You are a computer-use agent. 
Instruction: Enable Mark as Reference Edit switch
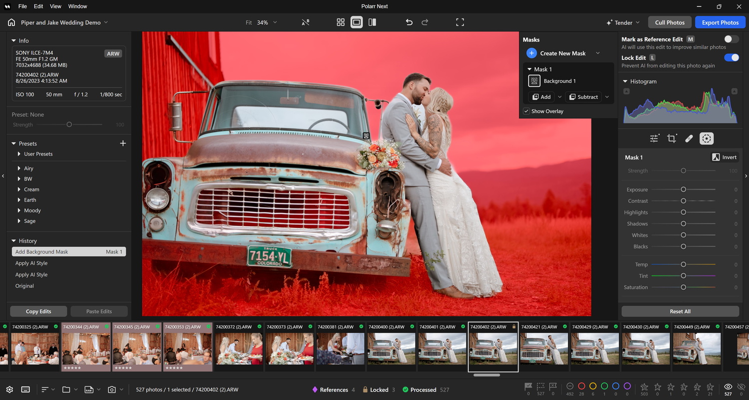[x=732, y=39]
